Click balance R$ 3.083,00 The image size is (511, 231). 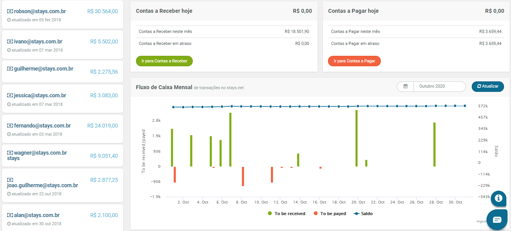tap(104, 96)
